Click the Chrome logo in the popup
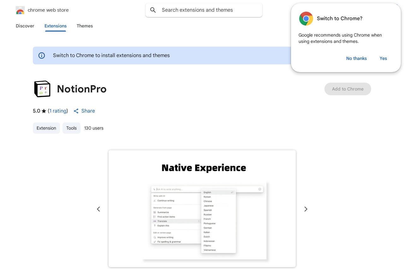The width and height of the screenshot is (404, 269). tap(306, 19)
